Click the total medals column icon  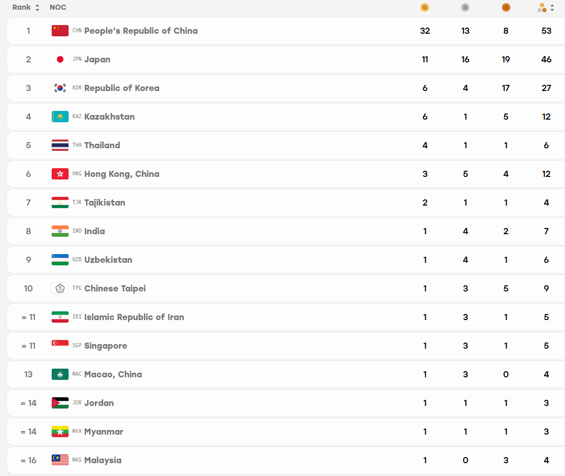point(542,8)
